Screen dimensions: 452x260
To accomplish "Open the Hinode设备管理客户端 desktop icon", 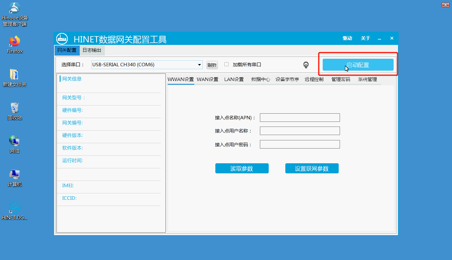I will pos(14,9).
